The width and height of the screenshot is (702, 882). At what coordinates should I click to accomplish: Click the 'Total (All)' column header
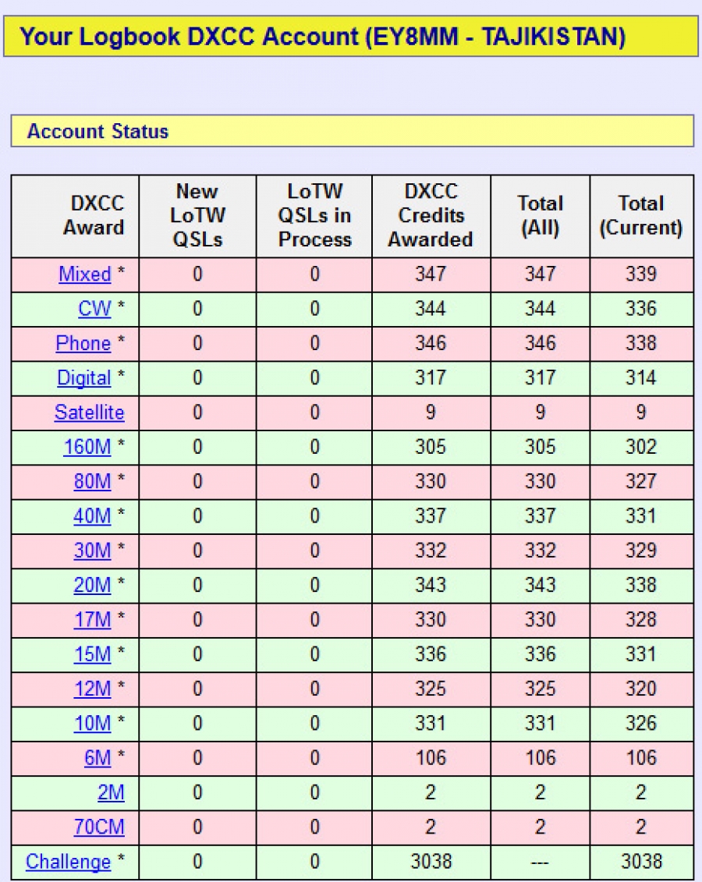coord(540,215)
